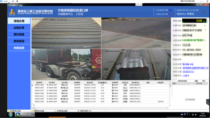Select the bottom-left red truck camera view
210x118 pixels.
click(x=66, y=64)
